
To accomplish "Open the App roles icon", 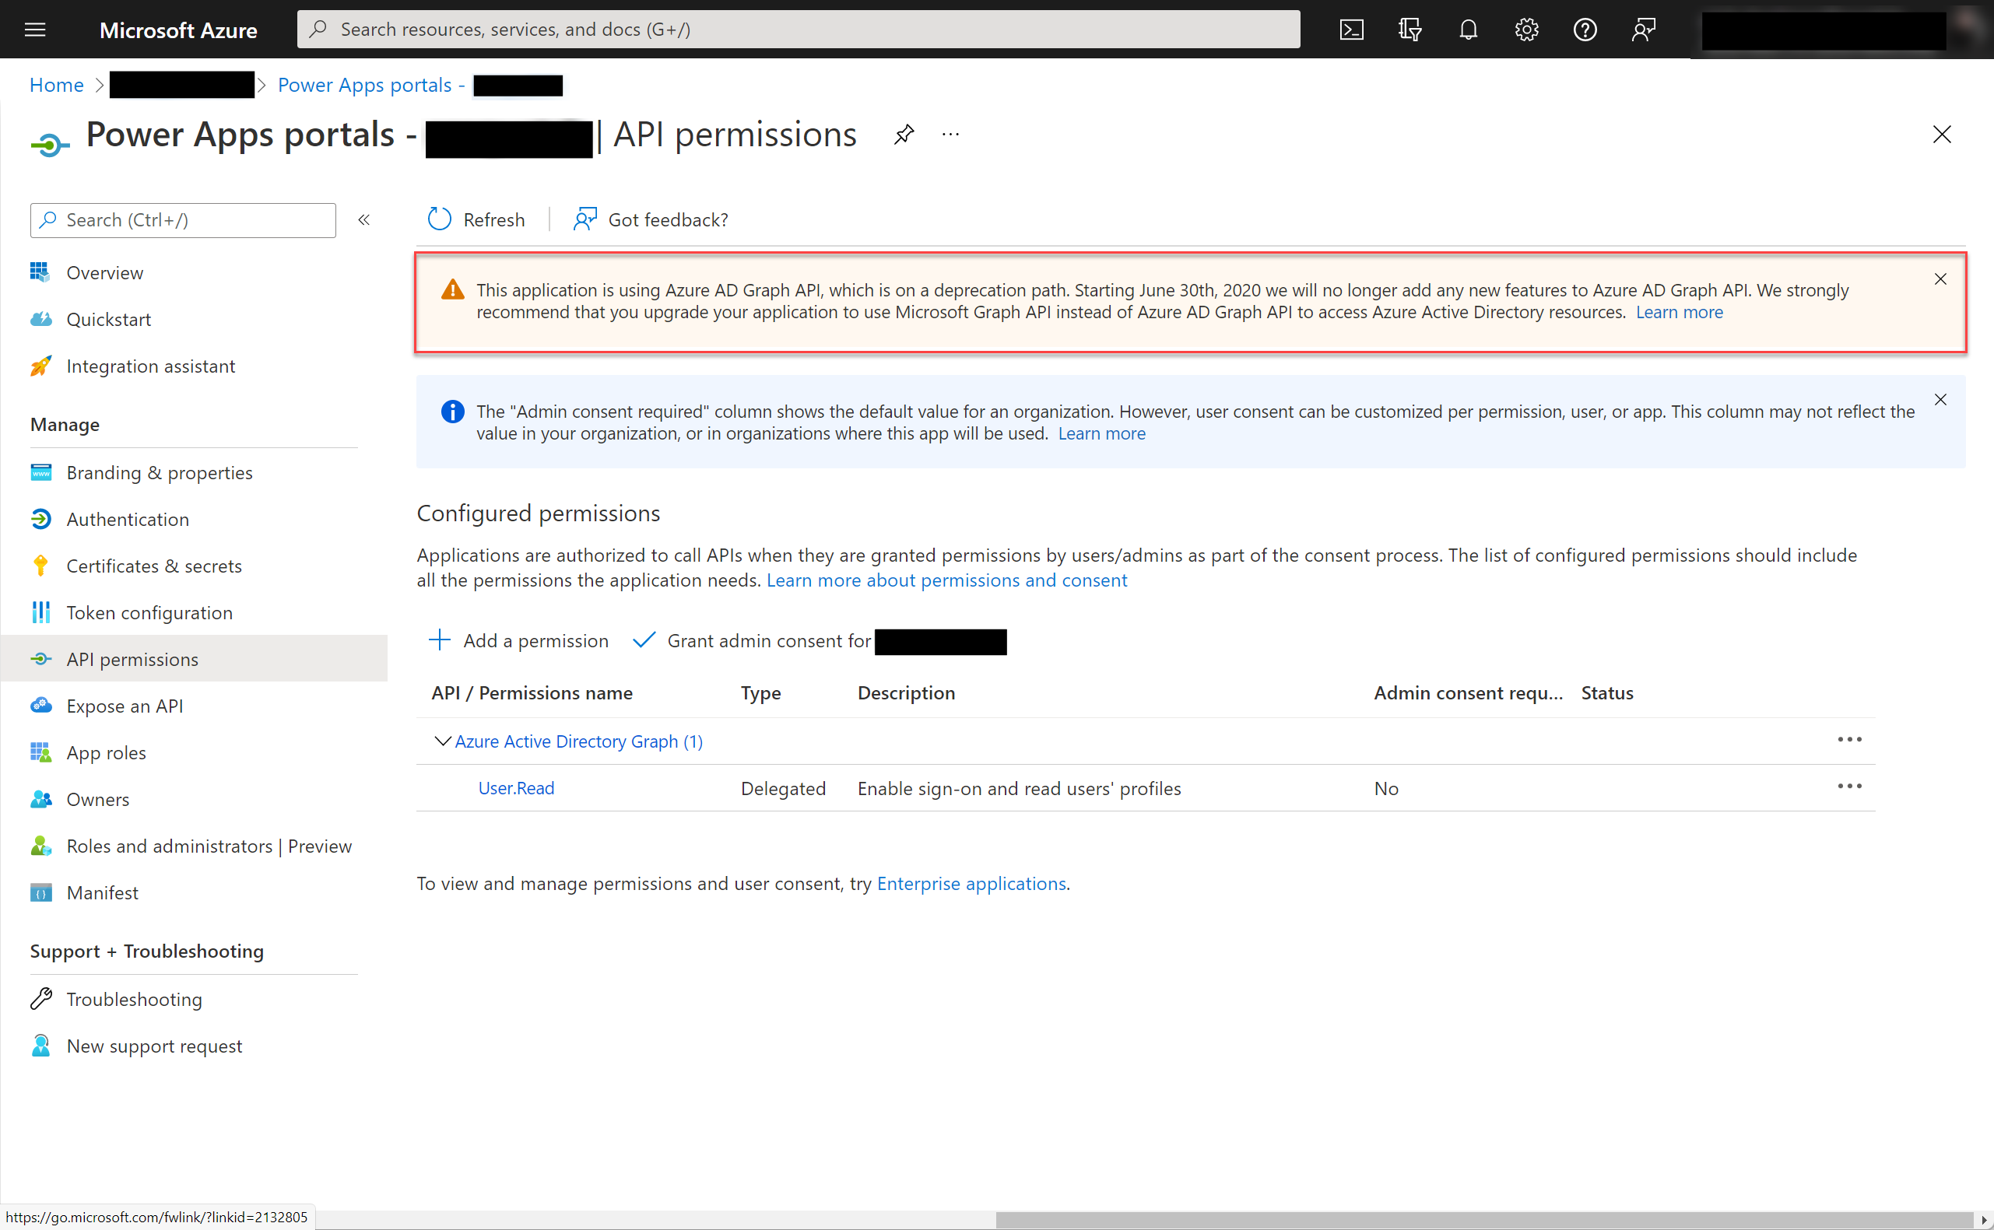I will tap(40, 752).
